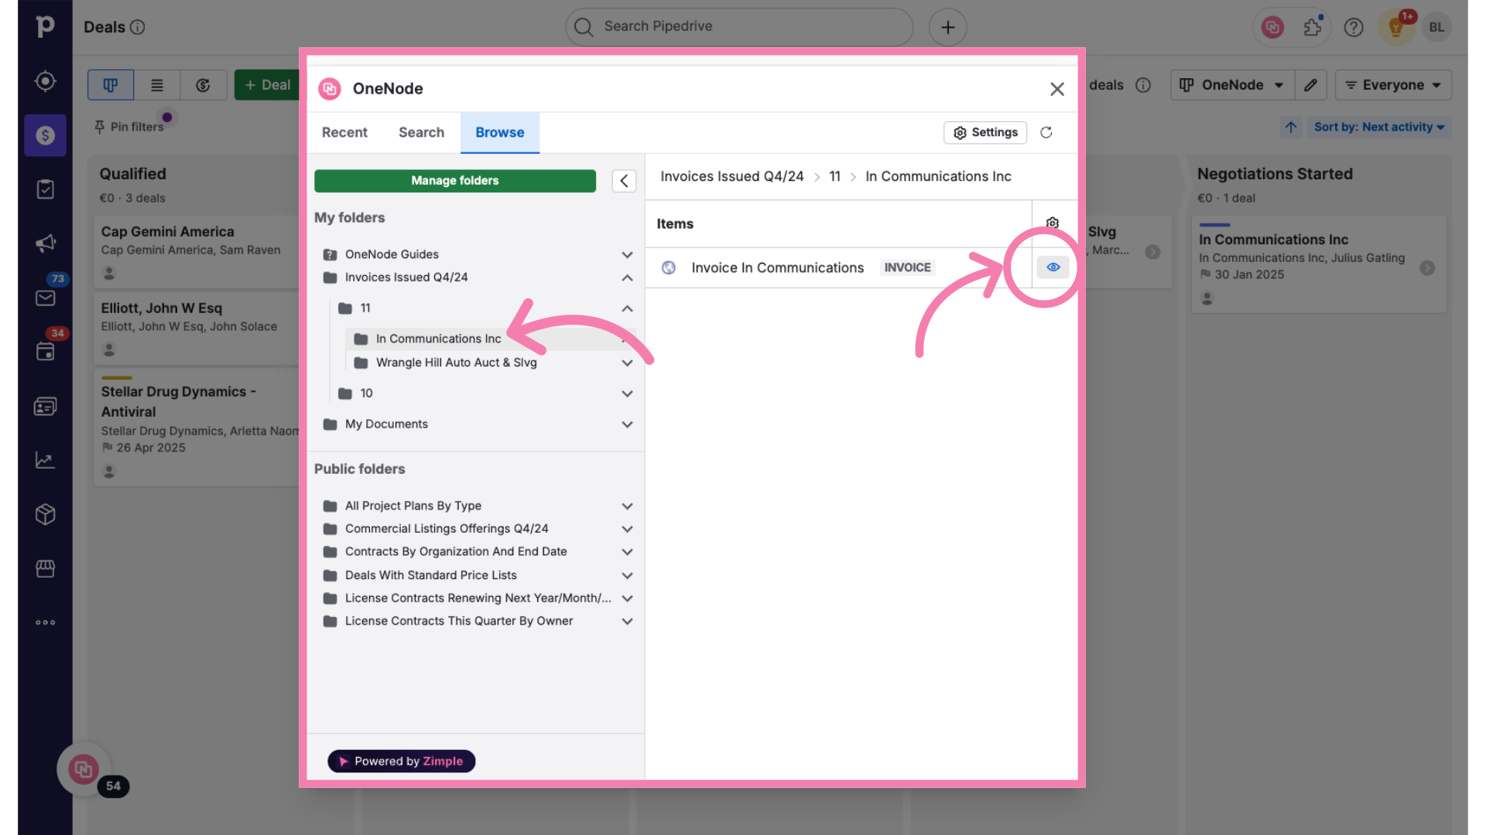This screenshot has height=835, width=1486.
Task: Switch to the Search tab
Action: coord(421,132)
